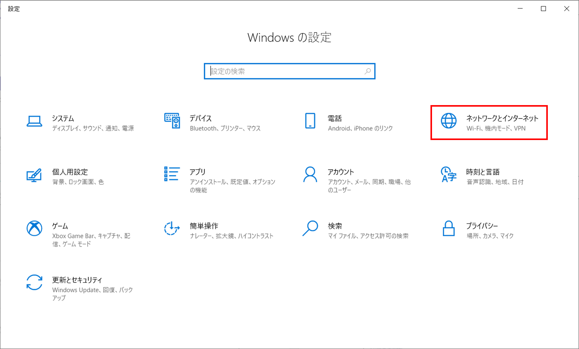This screenshot has width=579, height=349.
Task: Open 検索 settings category title
Action: click(335, 226)
